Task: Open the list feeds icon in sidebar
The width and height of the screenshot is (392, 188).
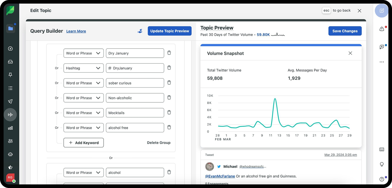Action: tap(10, 88)
